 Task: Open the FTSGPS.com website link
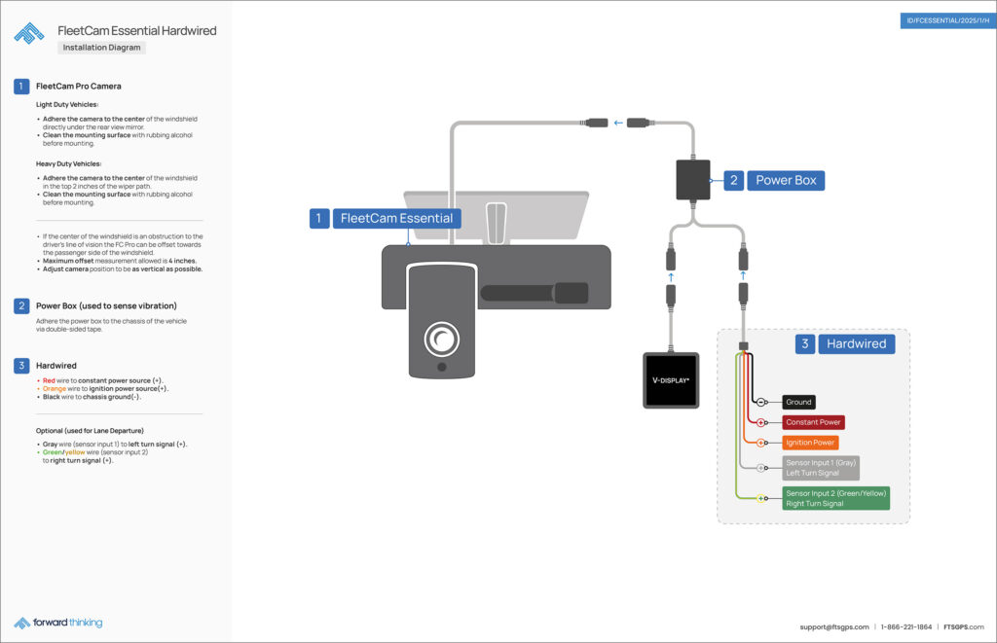tap(963, 627)
